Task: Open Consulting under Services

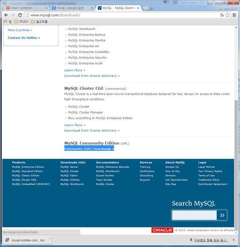Action: point(146,175)
